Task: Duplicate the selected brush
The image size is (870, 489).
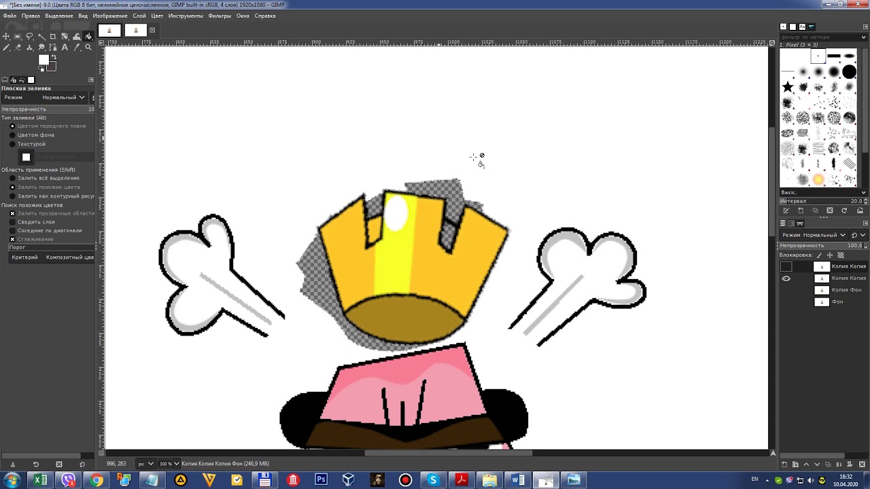Action: point(815,211)
